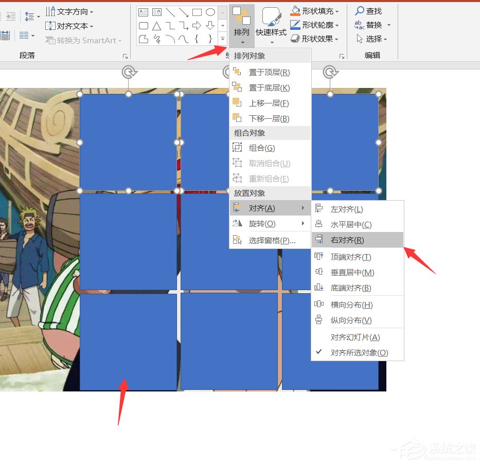Pick the elbow arrow connector shape
The image size is (480, 465).
(184, 26)
